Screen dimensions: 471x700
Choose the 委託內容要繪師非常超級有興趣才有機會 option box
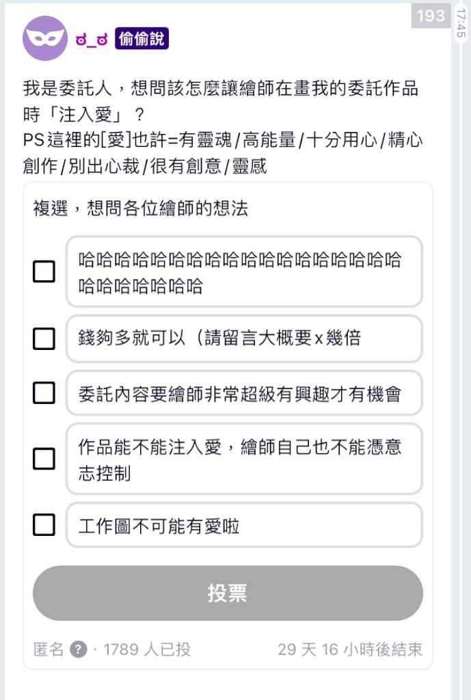pos(244,393)
